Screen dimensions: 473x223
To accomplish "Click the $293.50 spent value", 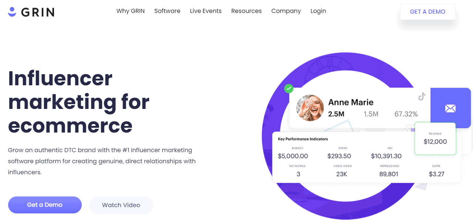I will point(339,156).
